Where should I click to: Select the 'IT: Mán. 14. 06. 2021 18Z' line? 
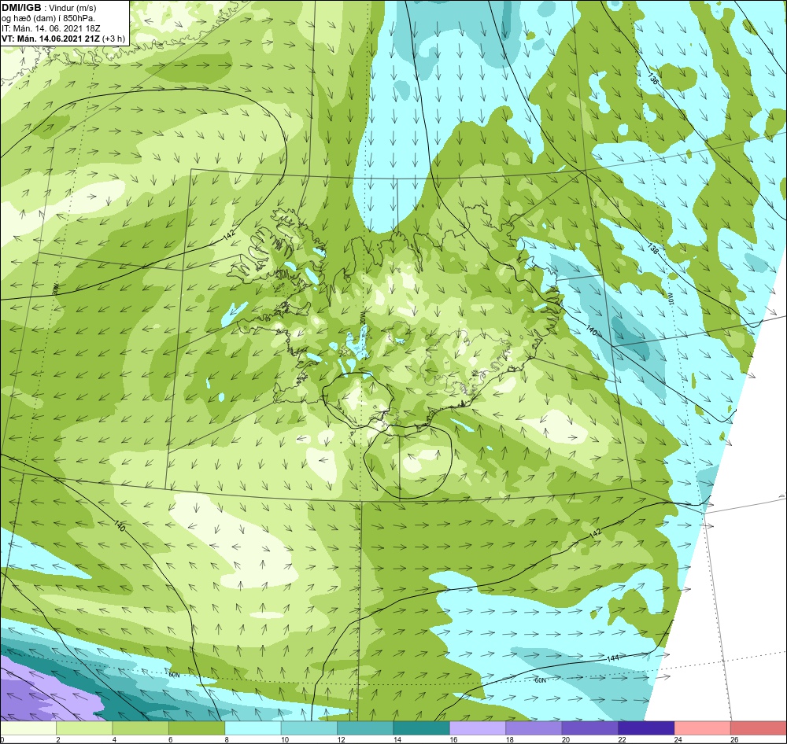point(50,28)
